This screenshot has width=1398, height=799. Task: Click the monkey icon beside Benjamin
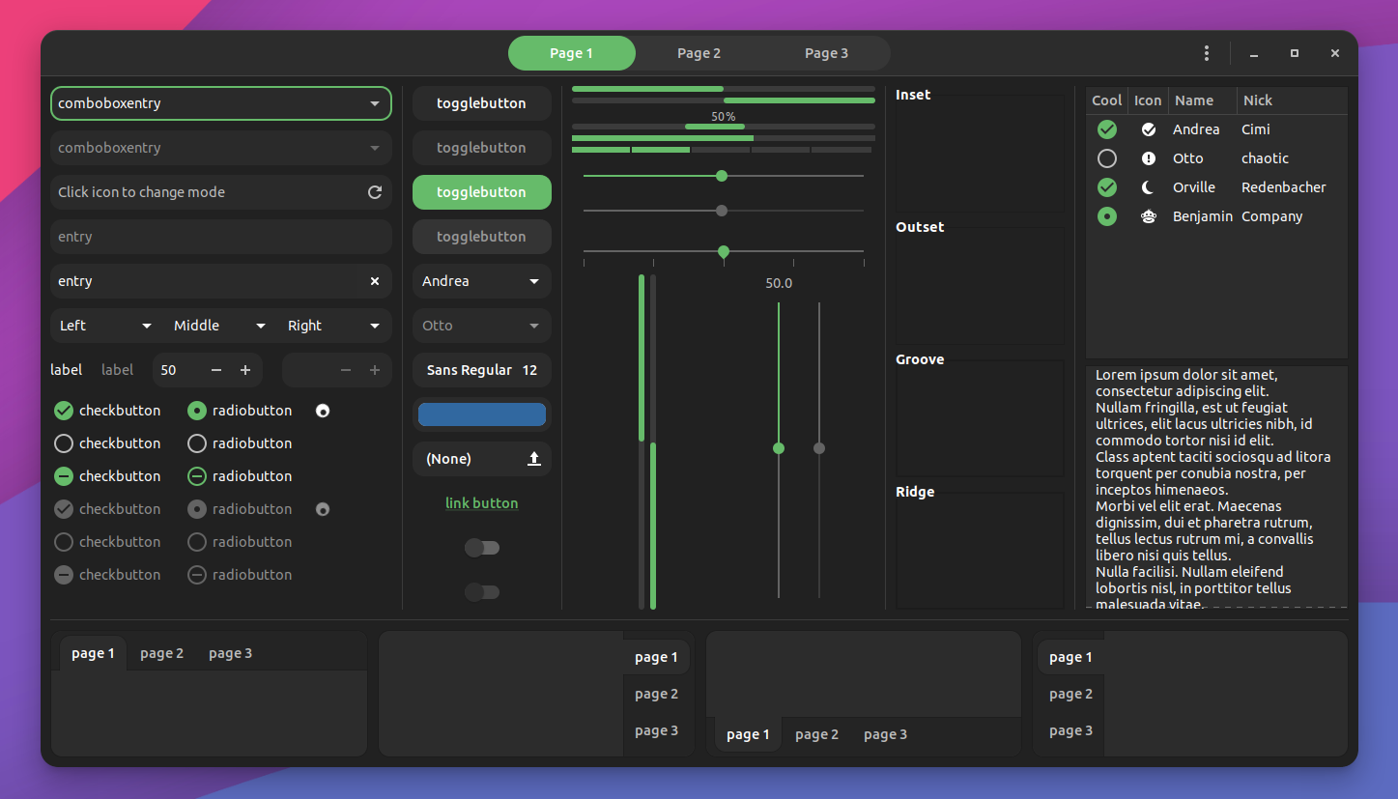pyautogui.click(x=1149, y=215)
